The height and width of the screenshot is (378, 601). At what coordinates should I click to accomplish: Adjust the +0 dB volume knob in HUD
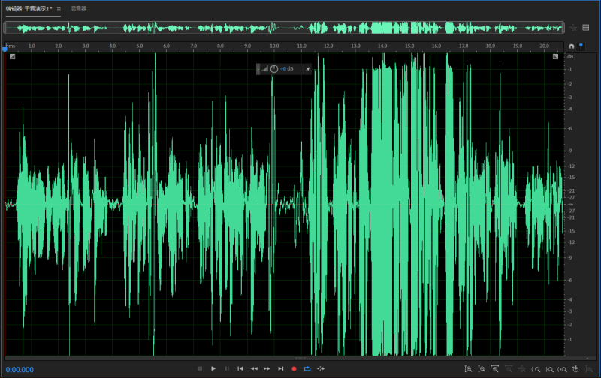click(x=273, y=69)
